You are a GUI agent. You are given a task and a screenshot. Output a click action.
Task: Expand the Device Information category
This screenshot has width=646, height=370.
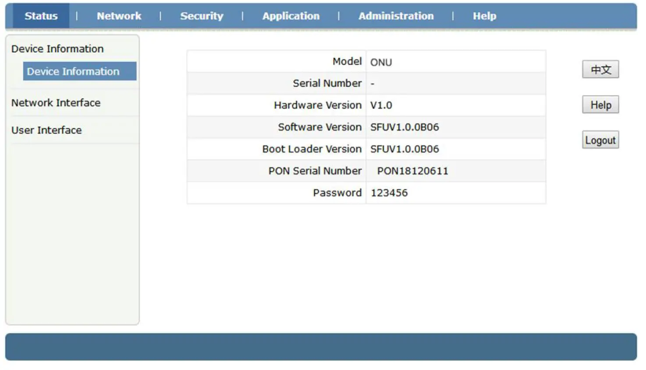57,49
